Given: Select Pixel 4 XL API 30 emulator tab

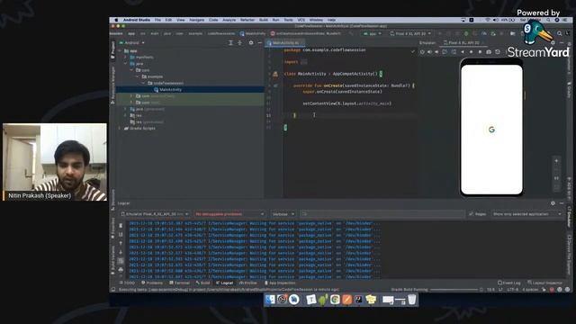Looking at the screenshot, I should (x=464, y=43).
